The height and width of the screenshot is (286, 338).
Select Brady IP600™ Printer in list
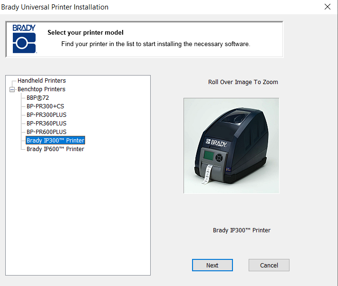click(56, 149)
